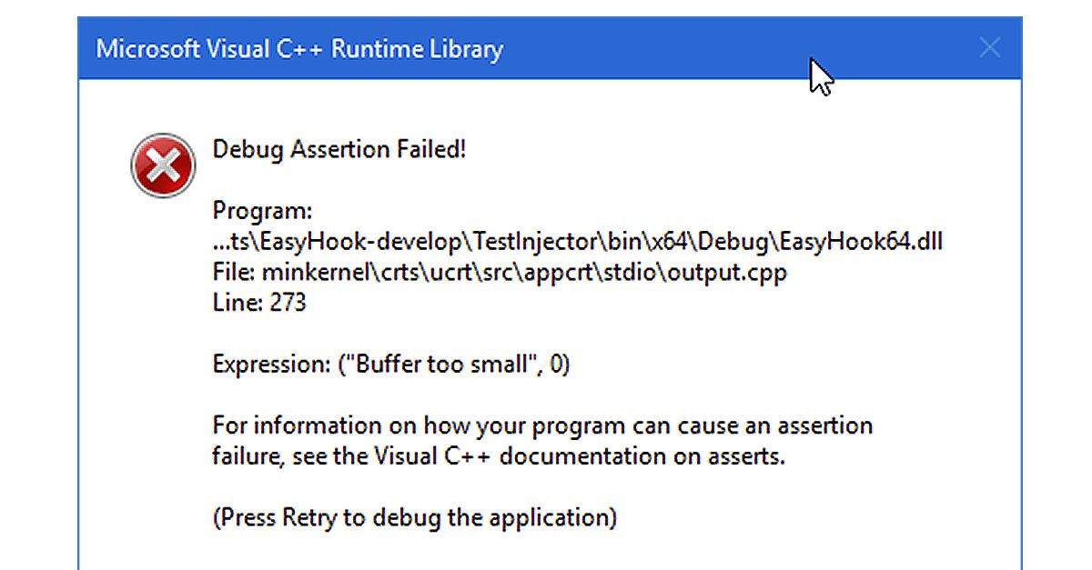Click the Program: label text
This screenshot has width=1092, height=570.
(262, 210)
